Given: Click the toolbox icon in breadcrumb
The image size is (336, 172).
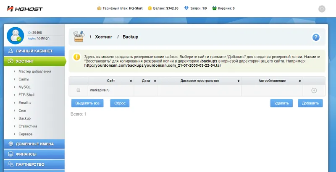Looking at the screenshot, I should [x=79, y=36].
